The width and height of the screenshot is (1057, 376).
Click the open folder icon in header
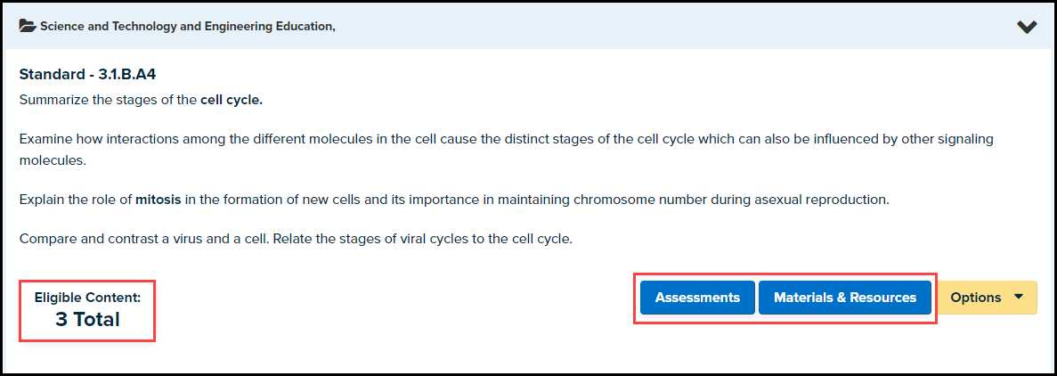coord(28,27)
